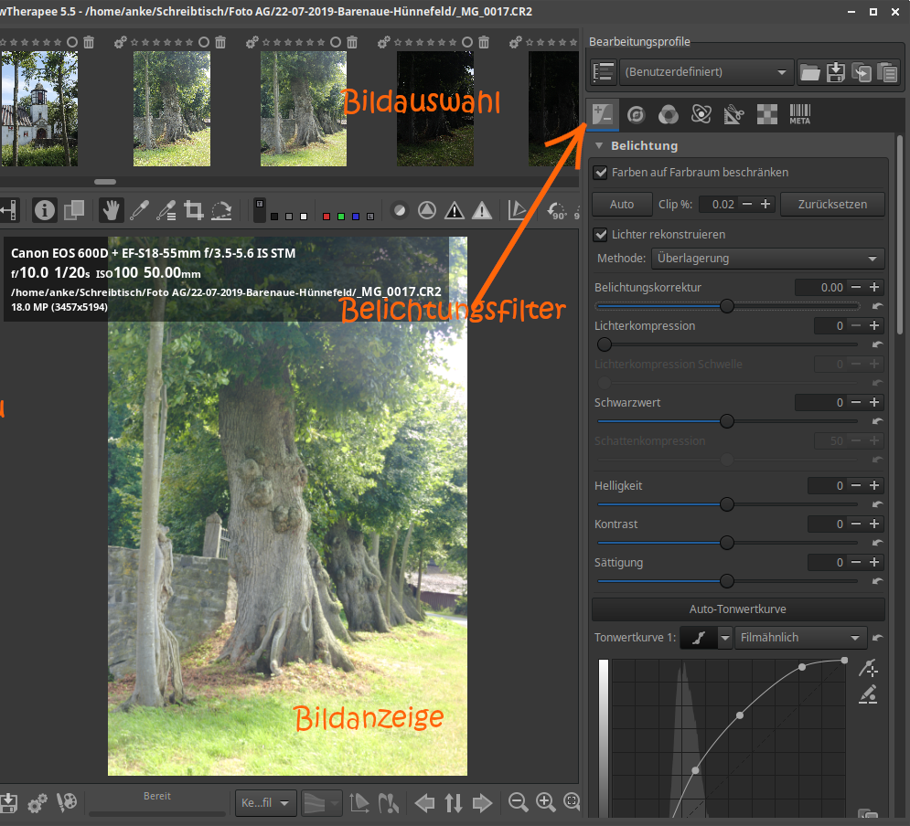Click the Belichtungskorrektur slider handle
Image resolution: width=910 pixels, height=826 pixels.
(727, 306)
